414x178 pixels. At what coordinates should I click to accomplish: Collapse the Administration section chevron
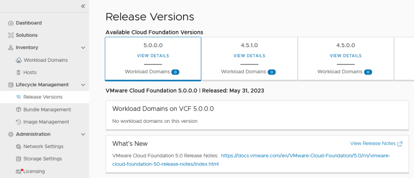pyautogui.click(x=83, y=134)
